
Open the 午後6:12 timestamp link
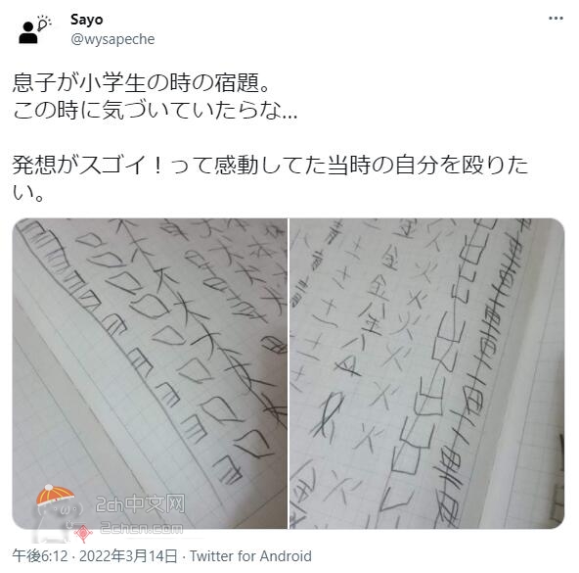(40, 556)
